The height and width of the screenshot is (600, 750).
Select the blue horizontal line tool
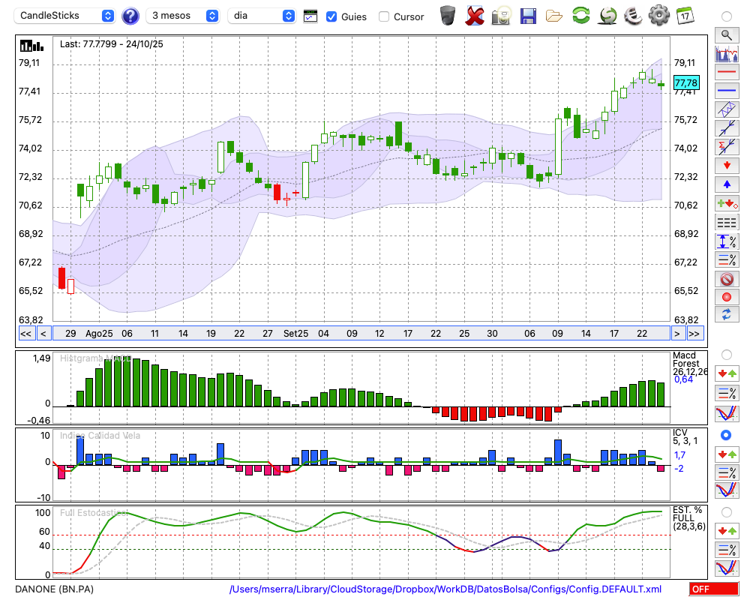(x=726, y=91)
